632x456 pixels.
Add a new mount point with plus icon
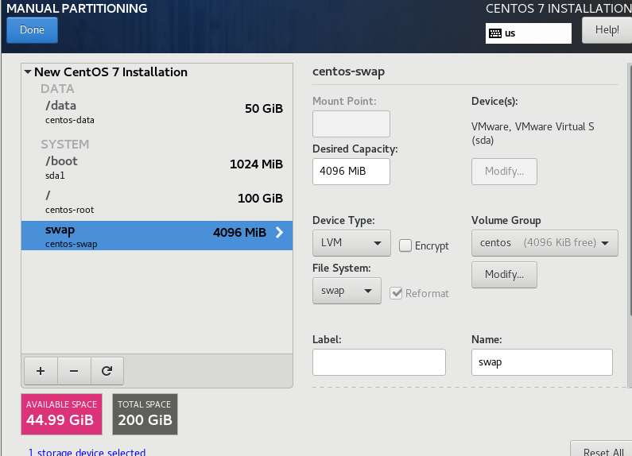pos(41,371)
